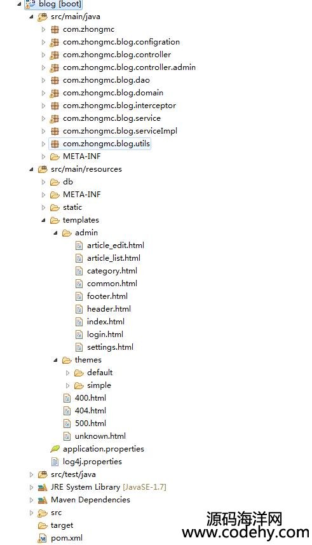312x545 pixels.
Task: Click the blog [boot] project icon
Action: tap(31, 3)
